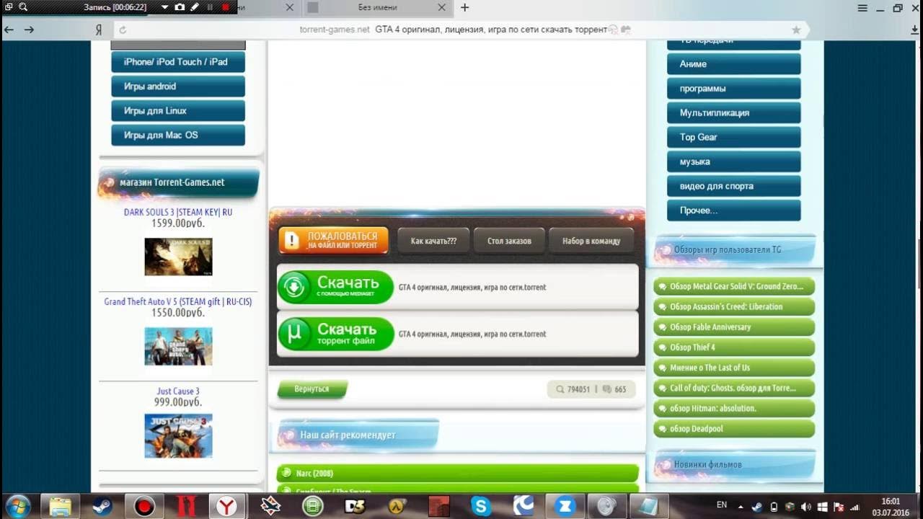Screen dimensions: 923x519
Task: Open 'музыка' category
Action: [734, 161]
